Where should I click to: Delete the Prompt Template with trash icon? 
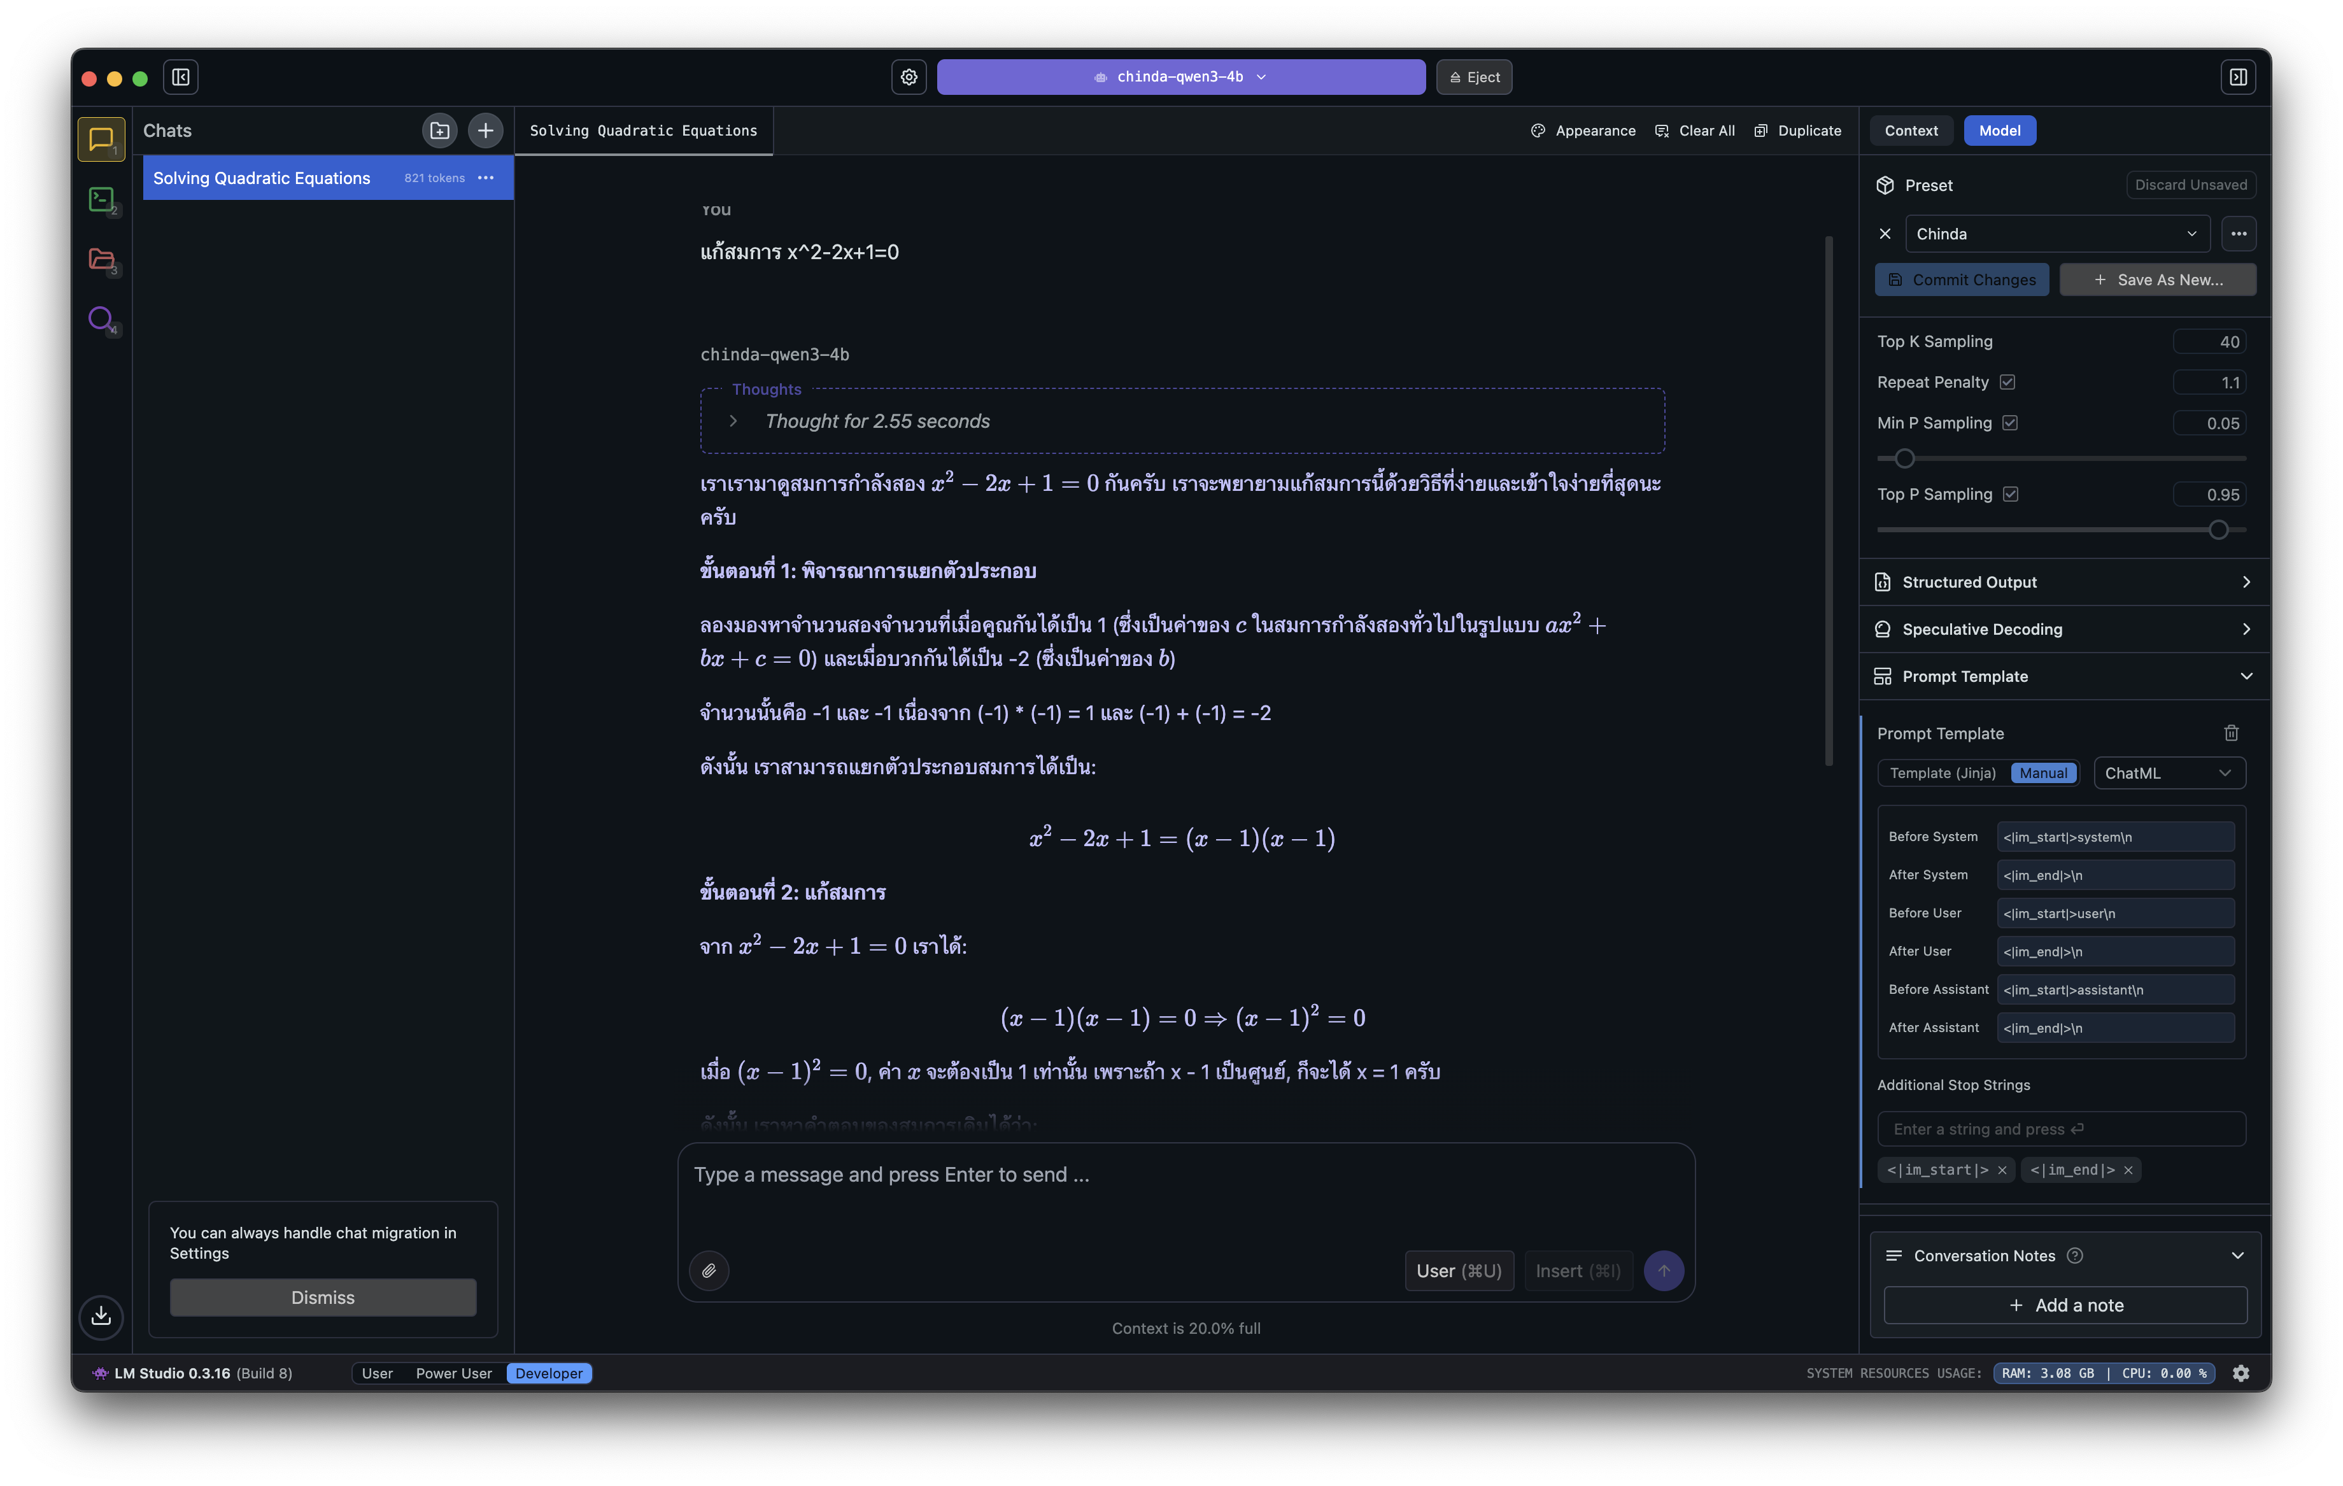(x=2231, y=733)
